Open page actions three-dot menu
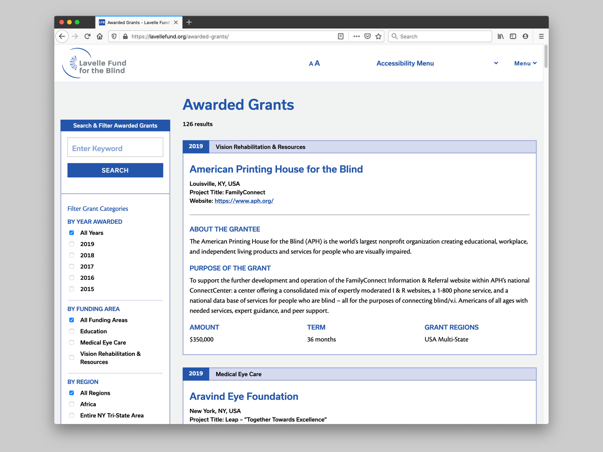This screenshot has height=452, width=603. pos(356,36)
